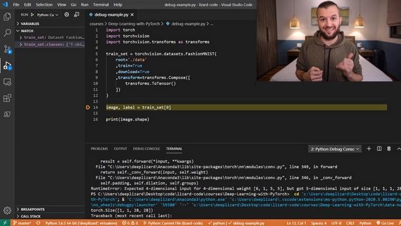Click the 'print(image.shape)' code line
This screenshot has height=226, width=401.
[128, 119]
